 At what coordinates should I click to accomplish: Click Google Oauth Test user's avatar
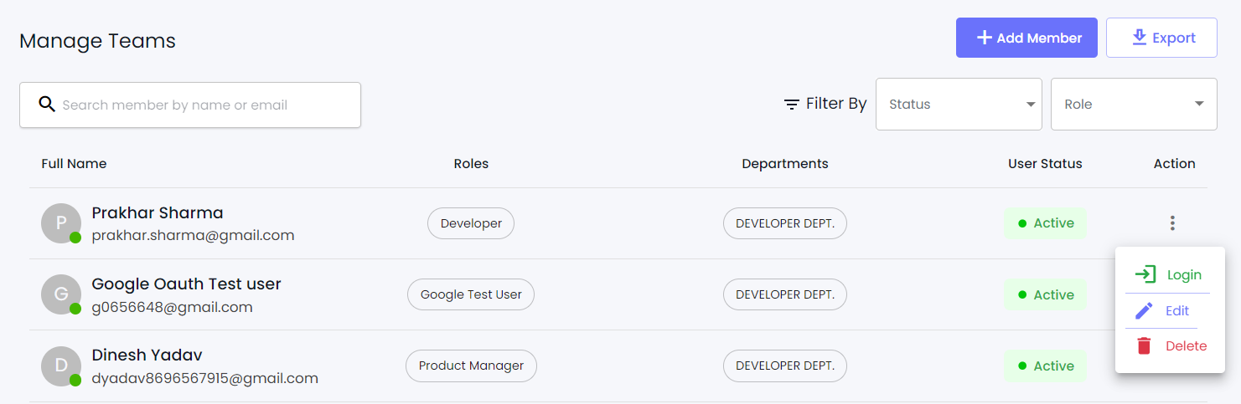[x=60, y=294]
